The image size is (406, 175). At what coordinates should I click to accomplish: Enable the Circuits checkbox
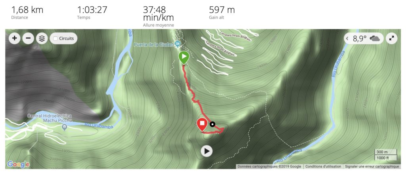coord(55,38)
